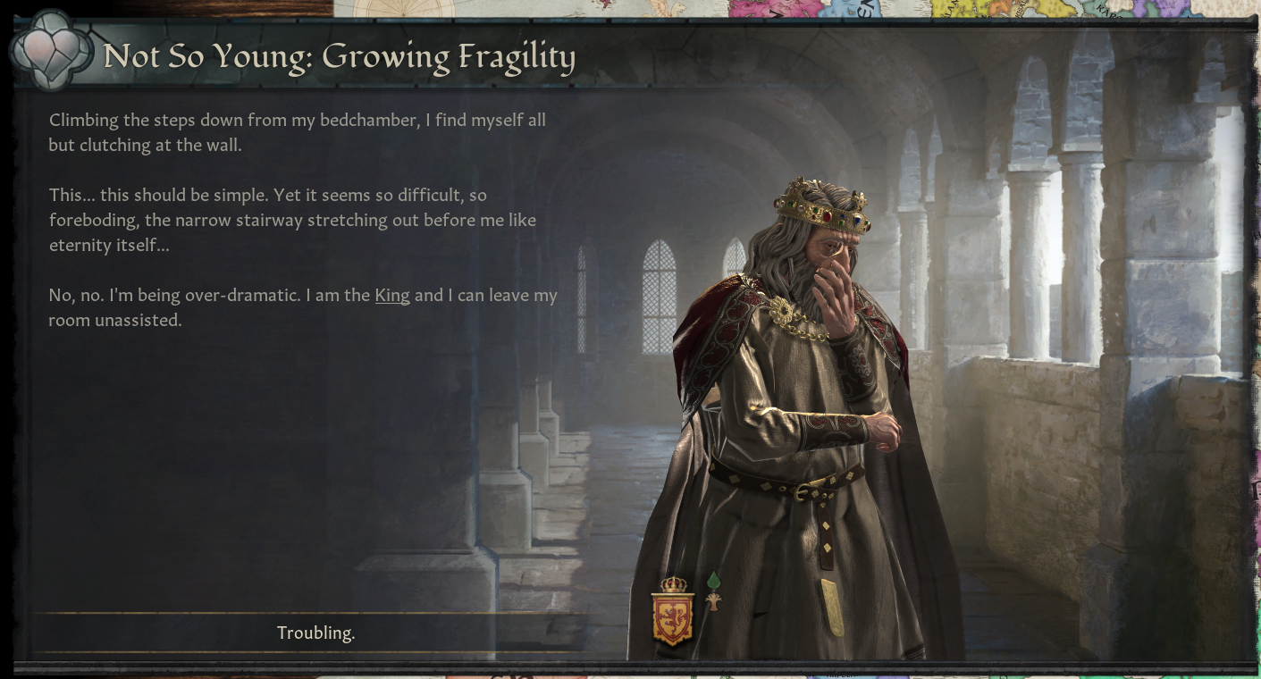The image size is (1261, 679).
Task: Select the tan tree dynasty icon
Action: 713,602
